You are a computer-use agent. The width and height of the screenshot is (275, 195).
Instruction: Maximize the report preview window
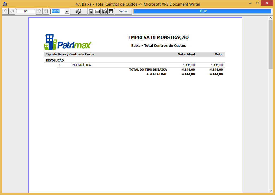[258, 3]
